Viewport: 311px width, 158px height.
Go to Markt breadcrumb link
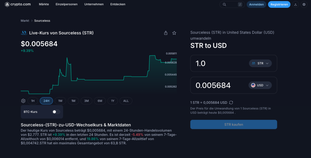[25, 21]
